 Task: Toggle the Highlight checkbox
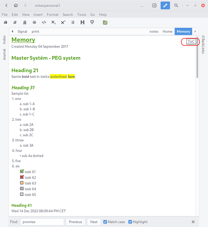pyautogui.click(x=130, y=222)
